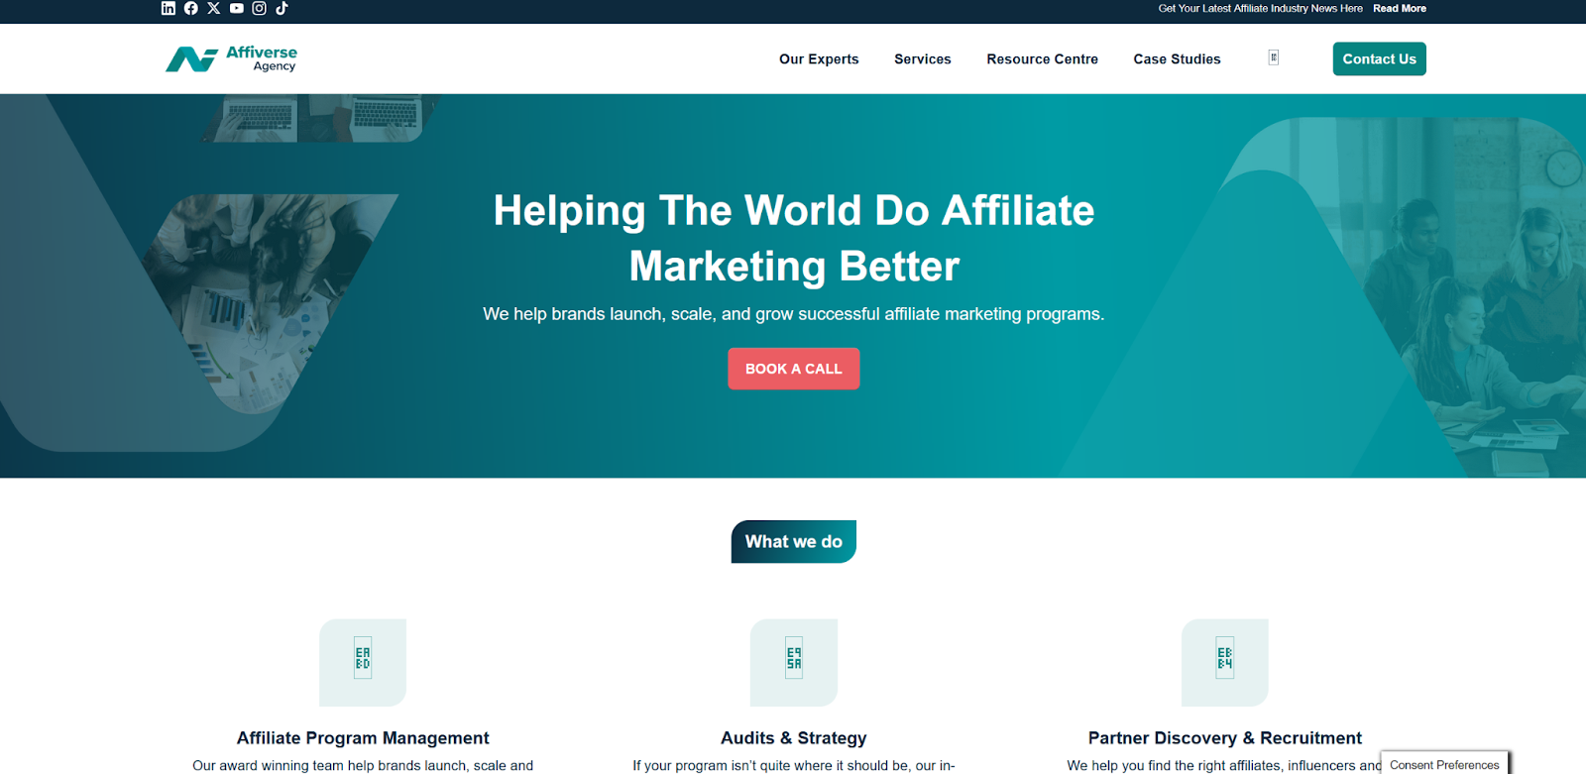Open the Instagram social icon
Image resolution: width=1586 pixels, height=774 pixels.
coord(260,8)
